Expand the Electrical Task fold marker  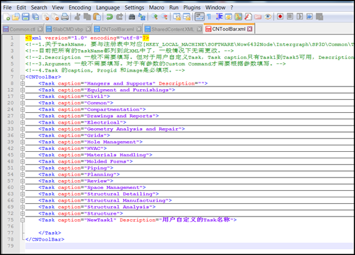coord(22,122)
